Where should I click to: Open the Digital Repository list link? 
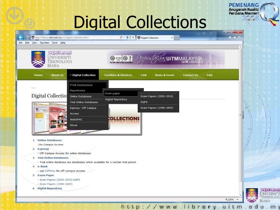pyautogui.click(x=50, y=188)
